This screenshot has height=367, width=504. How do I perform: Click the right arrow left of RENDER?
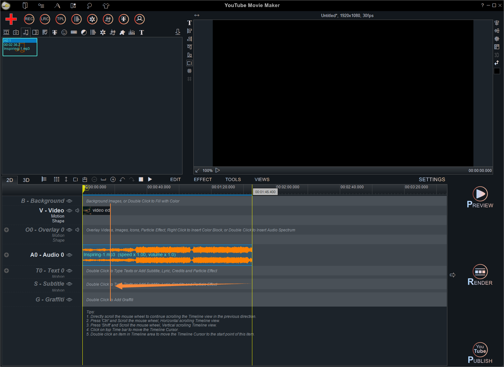click(x=453, y=275)
